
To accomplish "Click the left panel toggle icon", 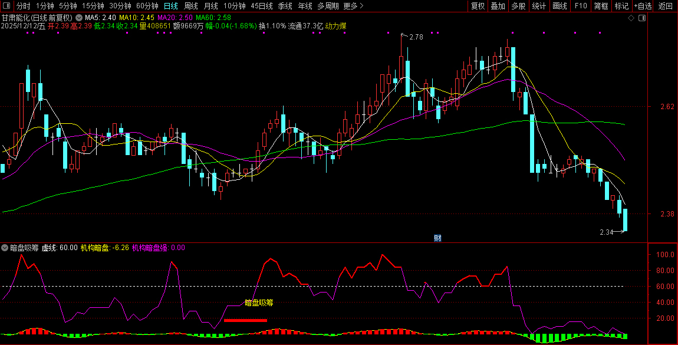I will click(6, 6).
